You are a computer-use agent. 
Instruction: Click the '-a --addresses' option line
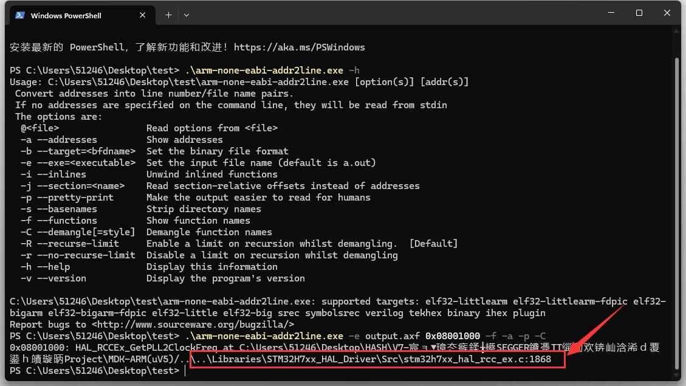pyautogui.click(x=122, y=140)
